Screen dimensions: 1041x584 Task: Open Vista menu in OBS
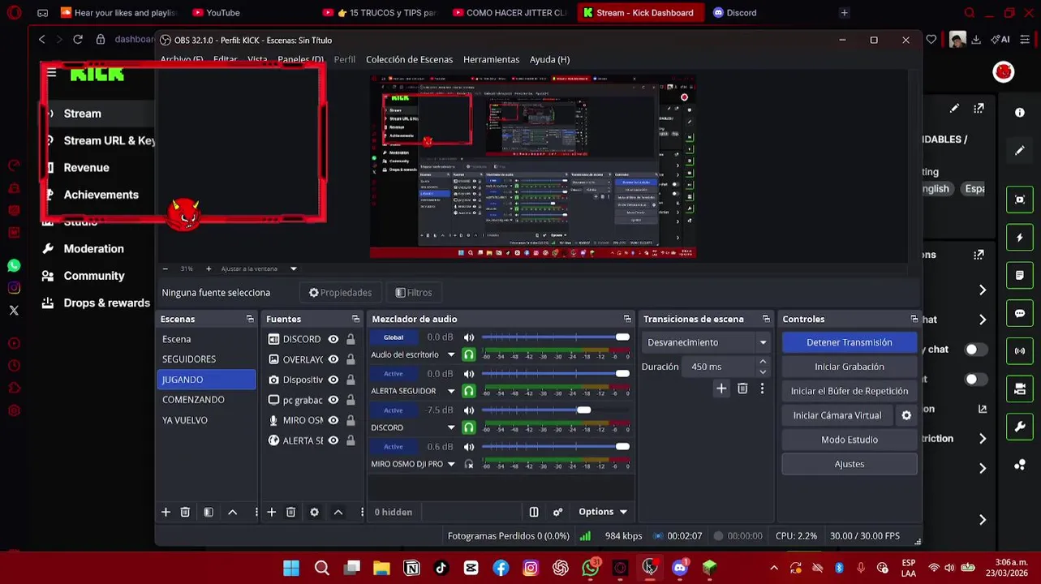tap(257, 59)
